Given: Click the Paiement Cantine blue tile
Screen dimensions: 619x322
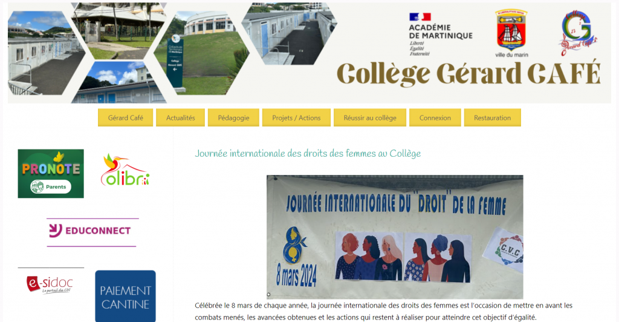Looking at the screenshot, I should tap(125, 296).
